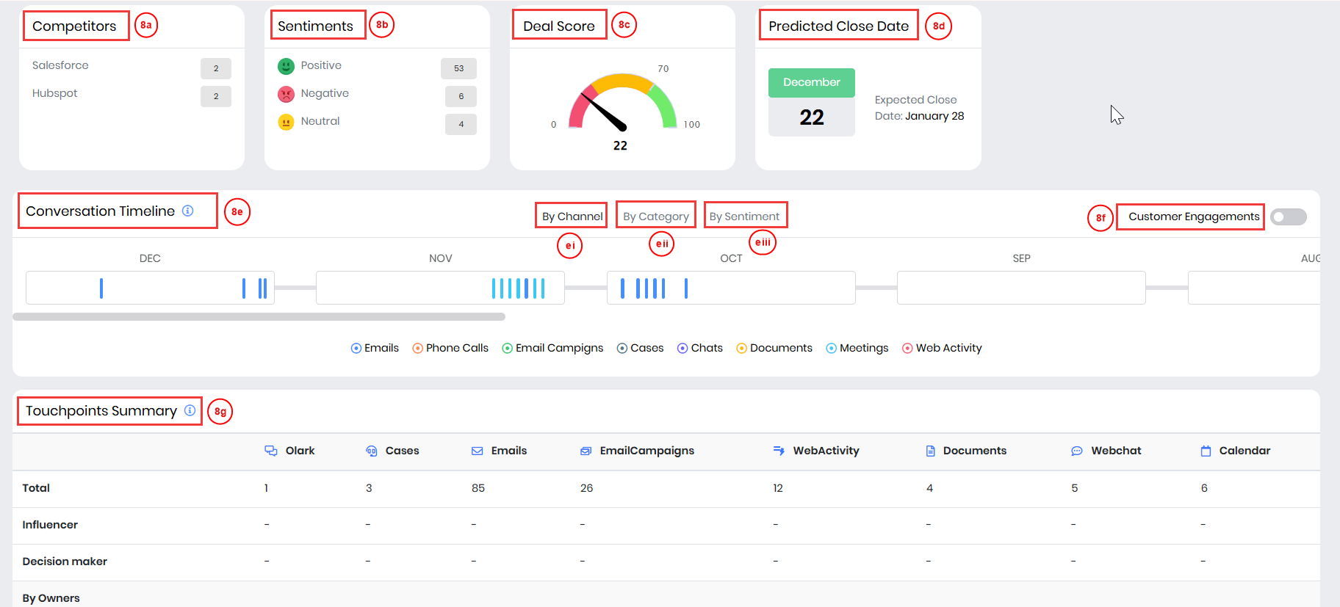The width and height of the screenshot is (1340, 607).
Task: Click the Olark column icon
Action: (x=270, y=451)
